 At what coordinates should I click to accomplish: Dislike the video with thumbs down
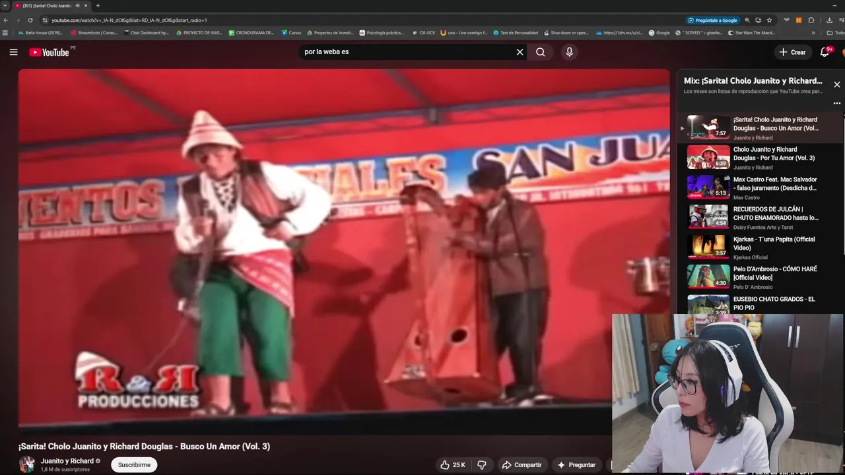tap(482, 465)
